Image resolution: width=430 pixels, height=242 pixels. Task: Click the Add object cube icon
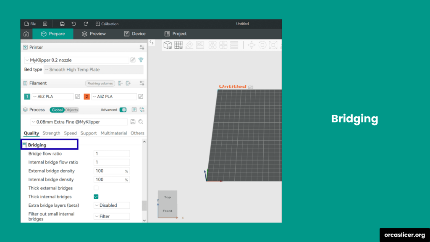pyautogui.click(x=168, y=45)
